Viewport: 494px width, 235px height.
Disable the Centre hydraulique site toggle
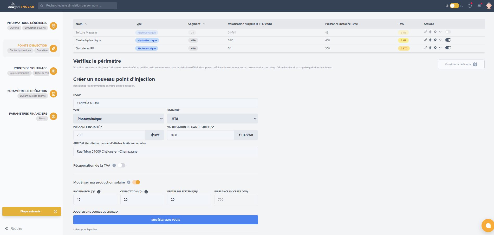coord(448,40)
